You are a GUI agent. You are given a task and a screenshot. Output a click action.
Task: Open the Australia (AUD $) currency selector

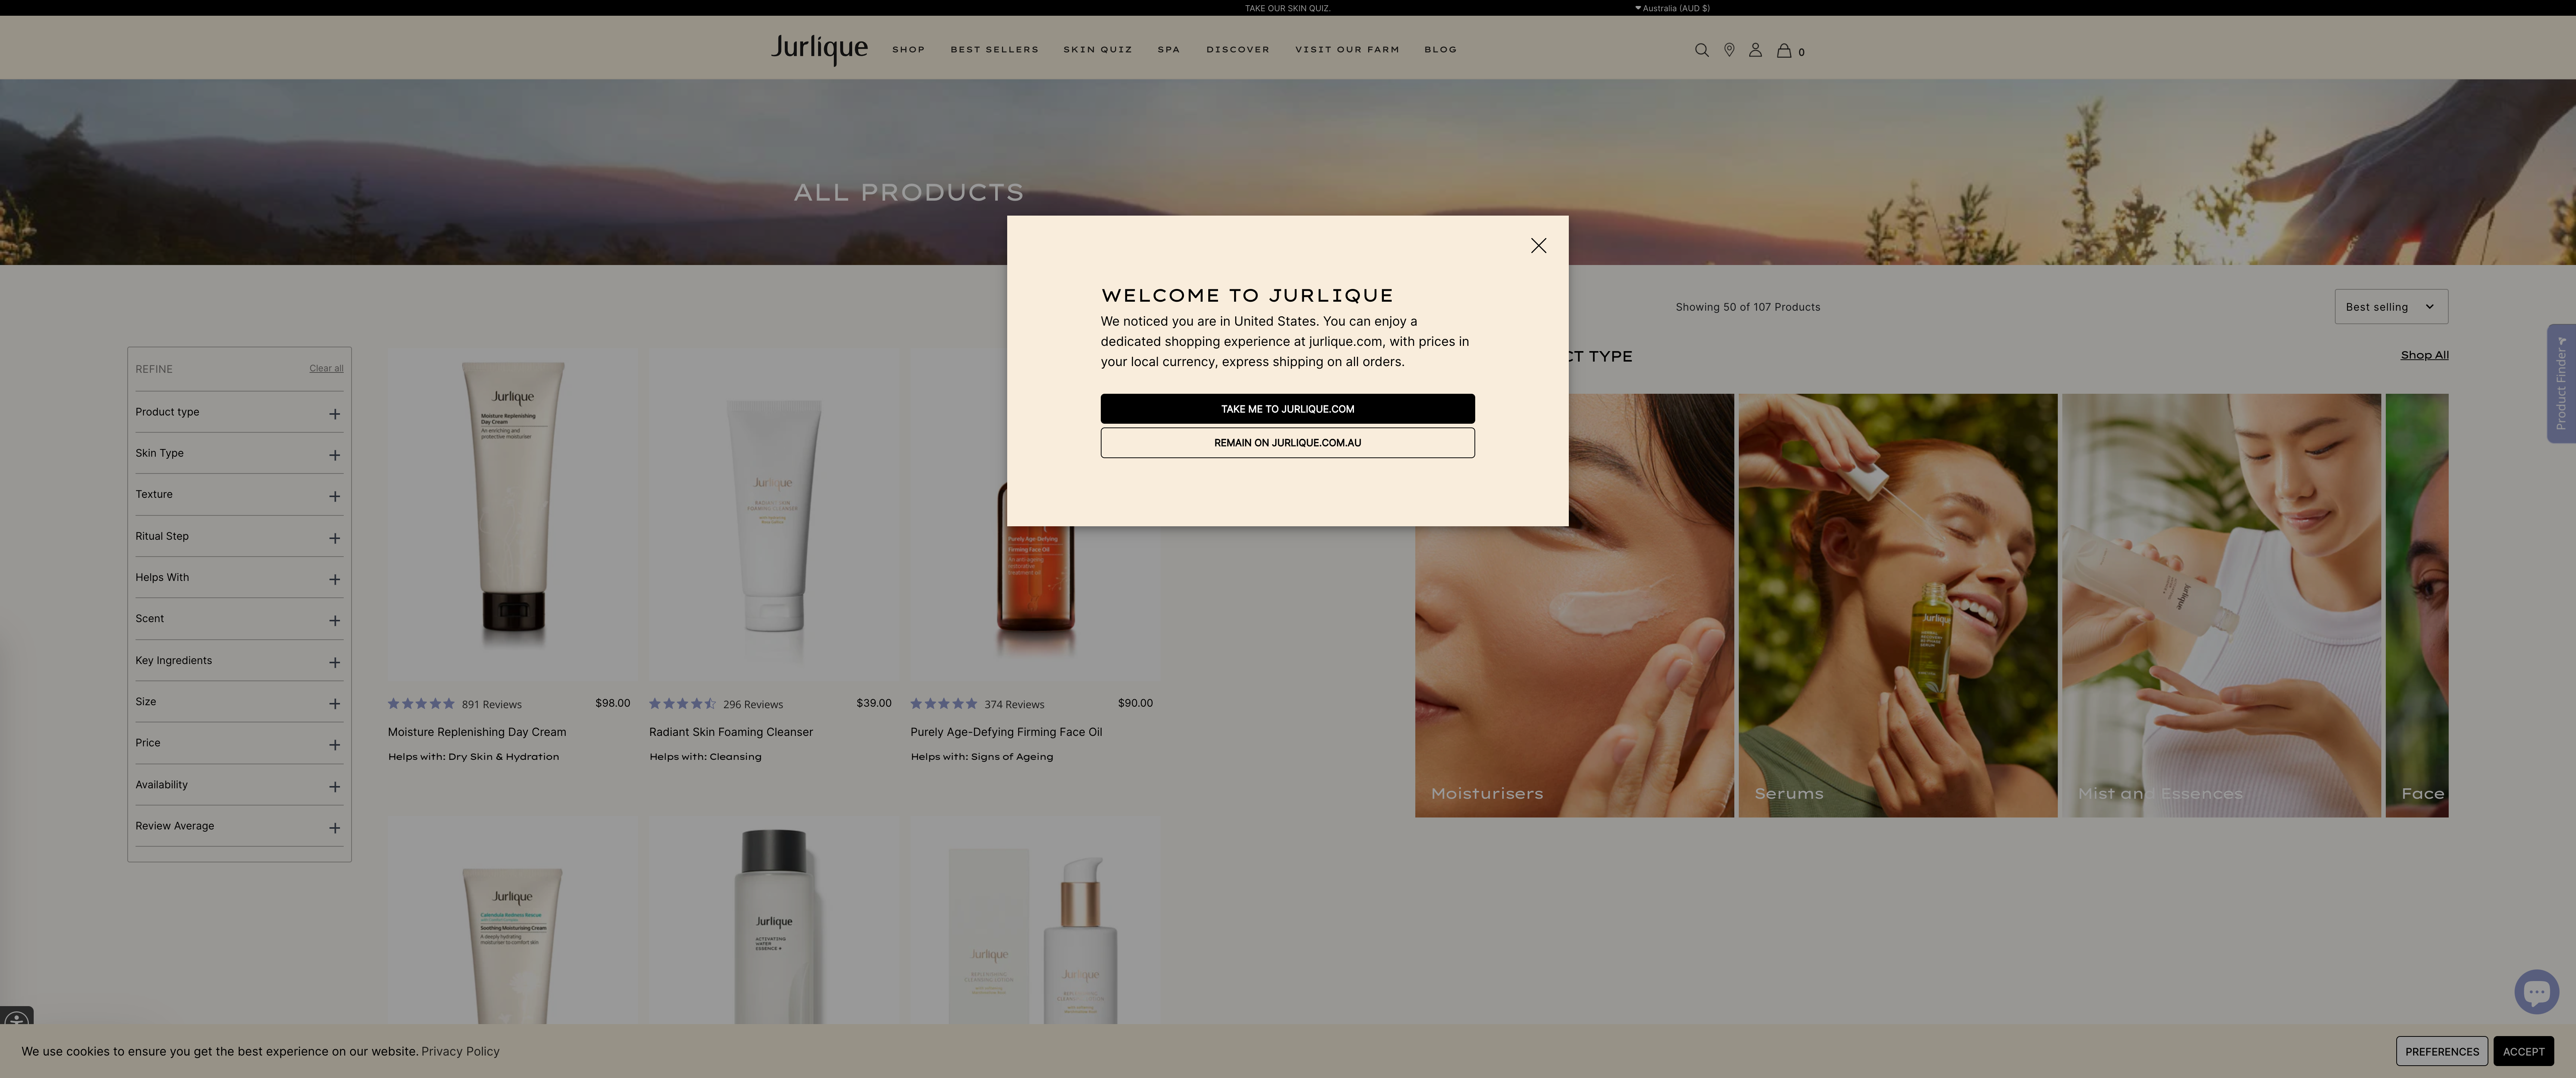tap(1672, 8)
